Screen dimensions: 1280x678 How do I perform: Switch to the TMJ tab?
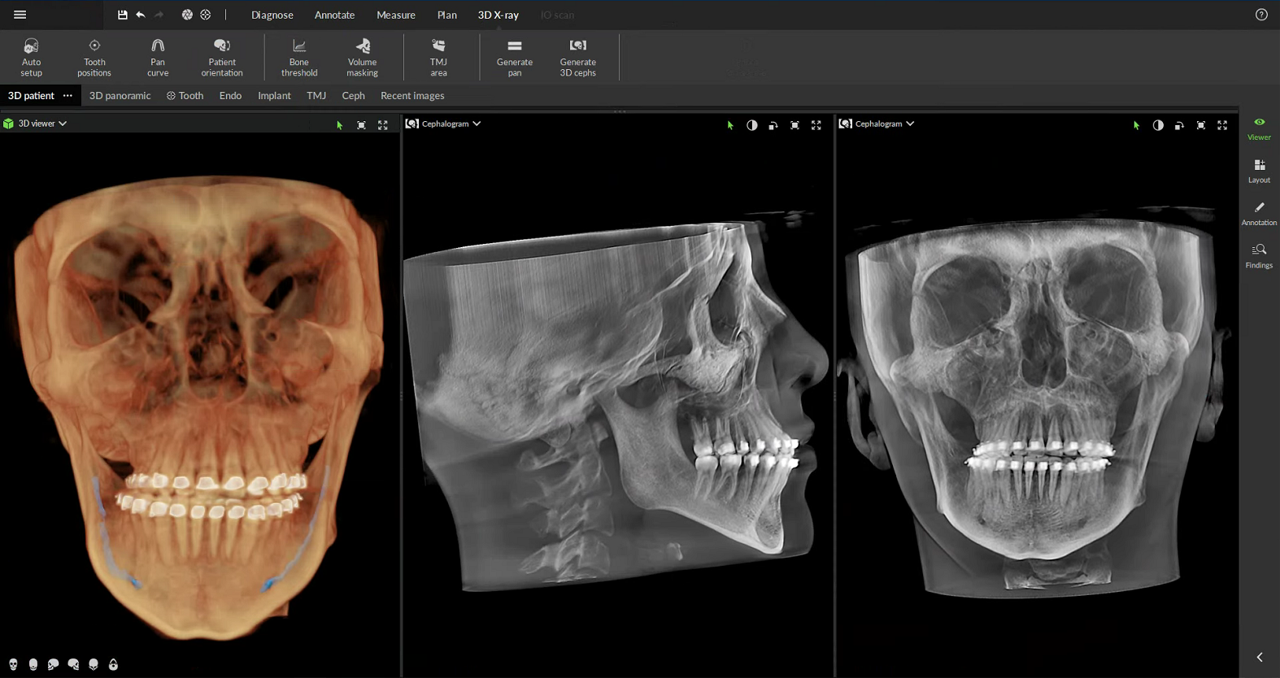coord(316,95)
